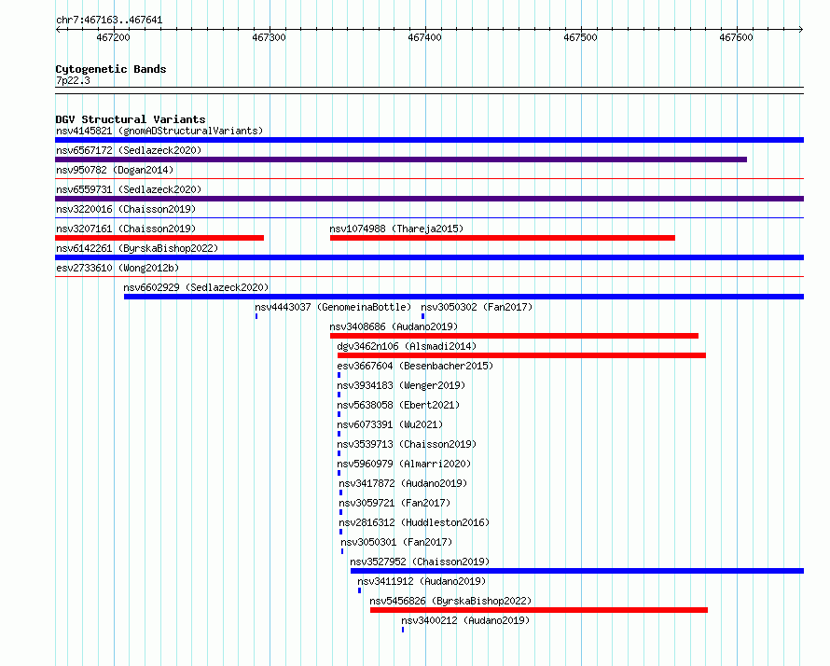Open esv2733610 (Wong2012b) variant label
Viewport: 830px width, 666px height.
tap(118, 268)
